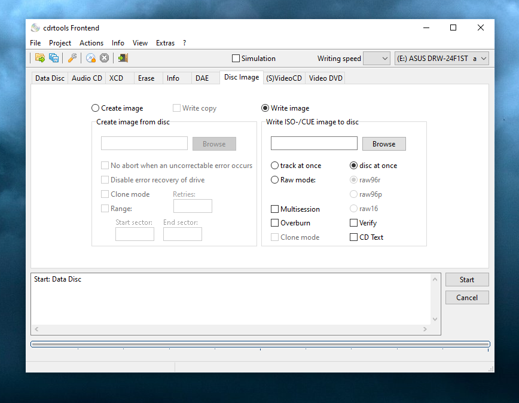
Task: Click the log's vertical scrollbar up arrow
Action: (435, 280)
